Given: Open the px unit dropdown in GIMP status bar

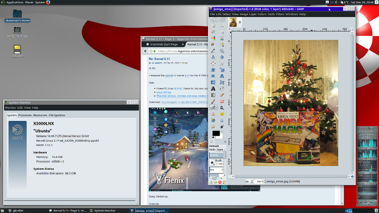Looking at the screenshot, I should pos(249,181).
